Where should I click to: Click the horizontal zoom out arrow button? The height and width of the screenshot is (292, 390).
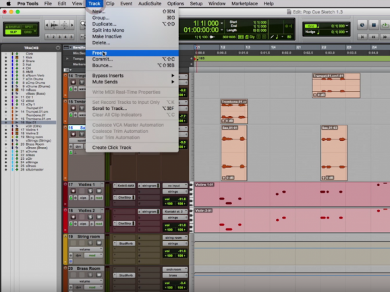pyautogui.click(x=47, y=25)
